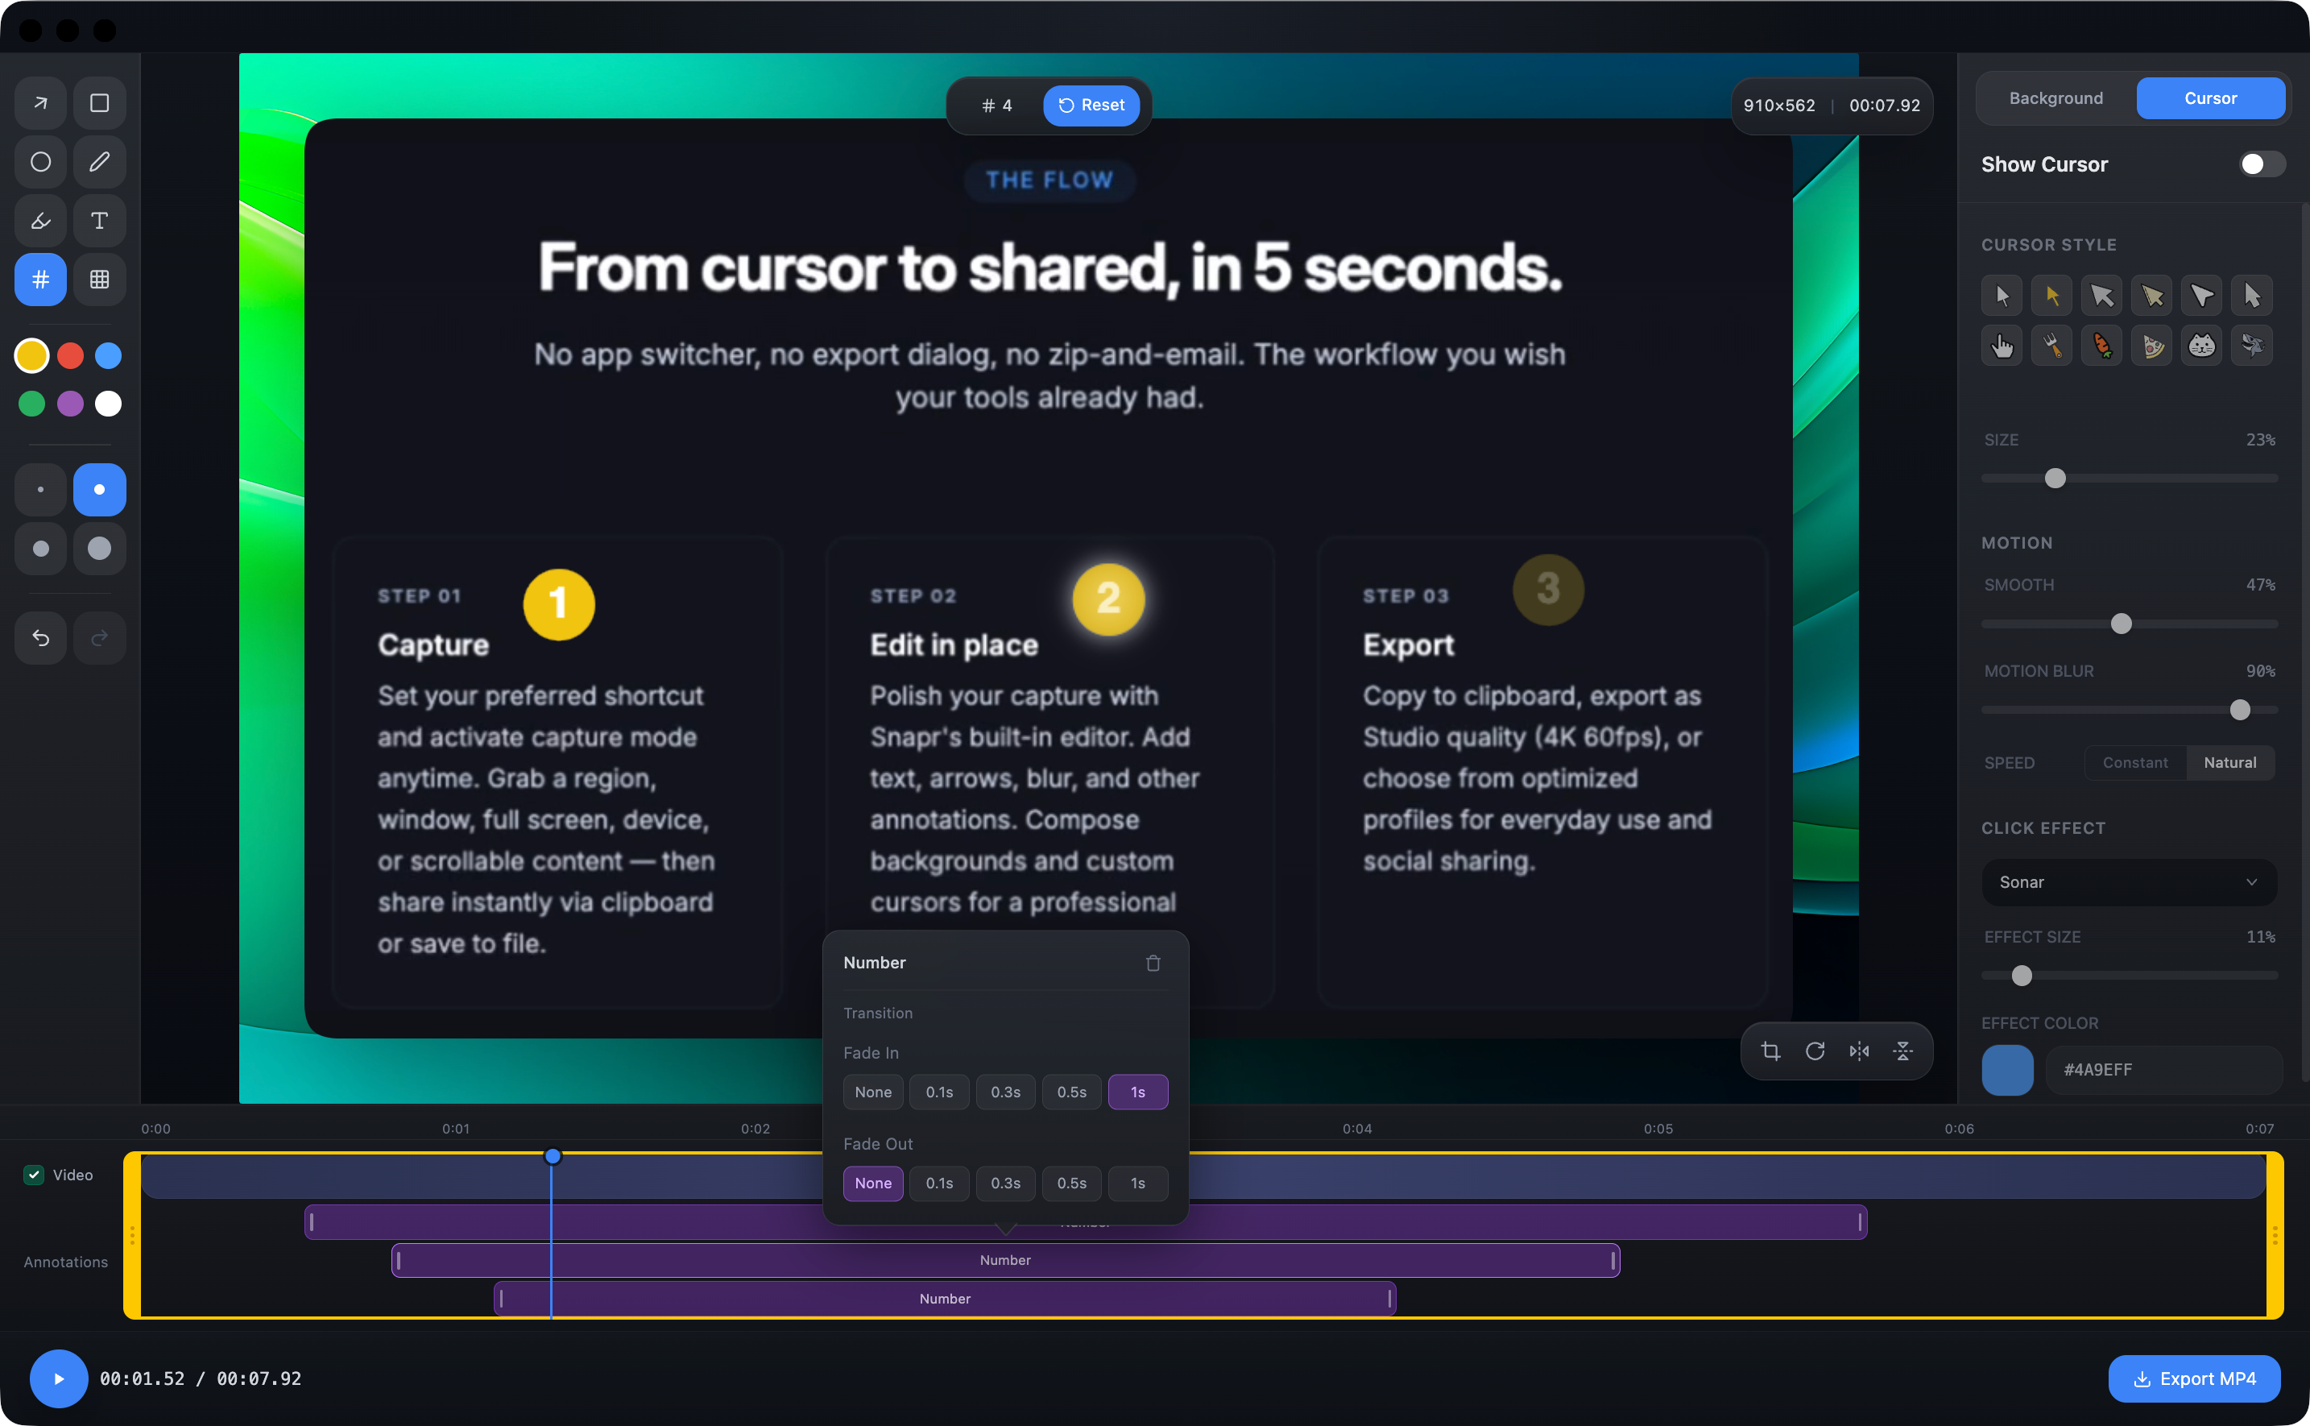
Task: Set cursor speed to Natural
Action: 2229,763
